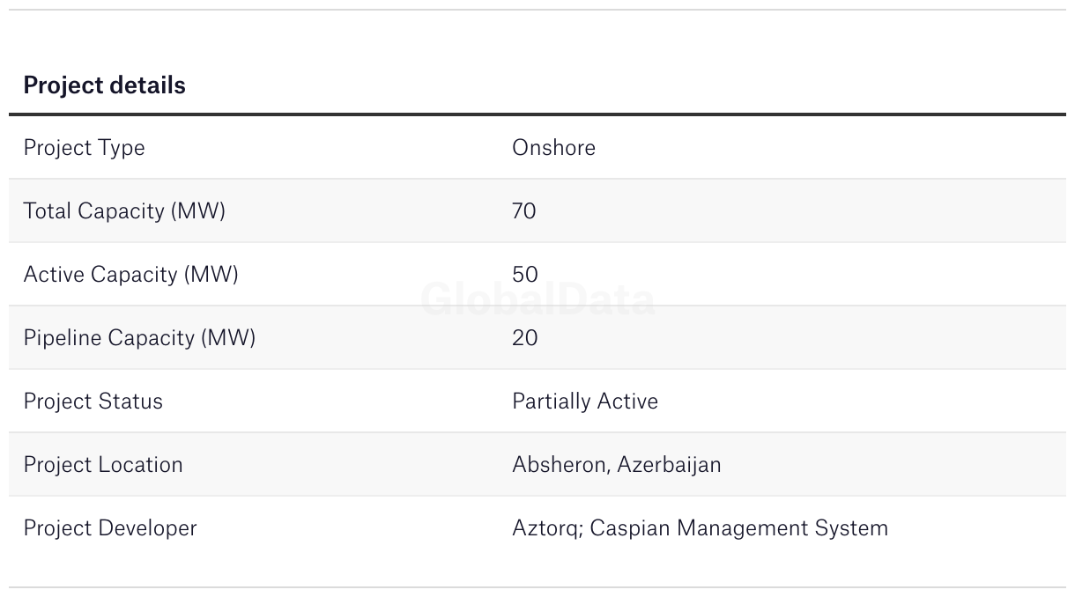Screen dimensions: 1075x597
Task: Select the pipeline capacity value "20"
Action: (x=524, y=338)
